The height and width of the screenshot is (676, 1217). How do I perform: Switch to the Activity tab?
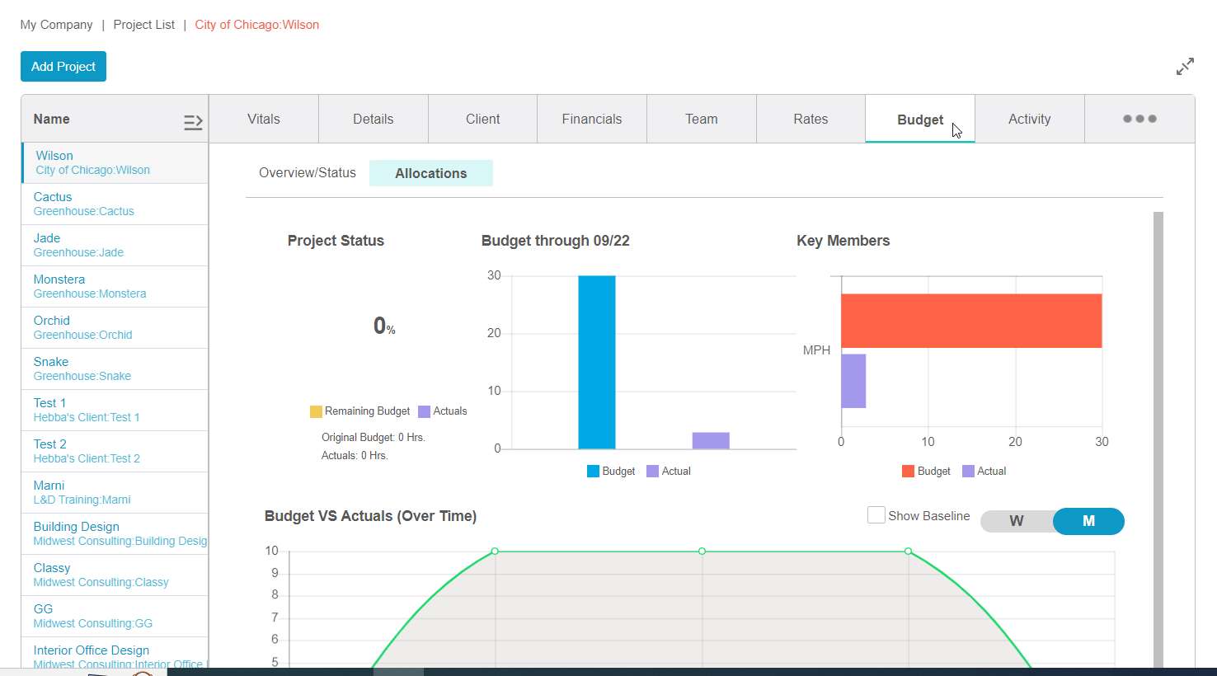pos(1030,119)
